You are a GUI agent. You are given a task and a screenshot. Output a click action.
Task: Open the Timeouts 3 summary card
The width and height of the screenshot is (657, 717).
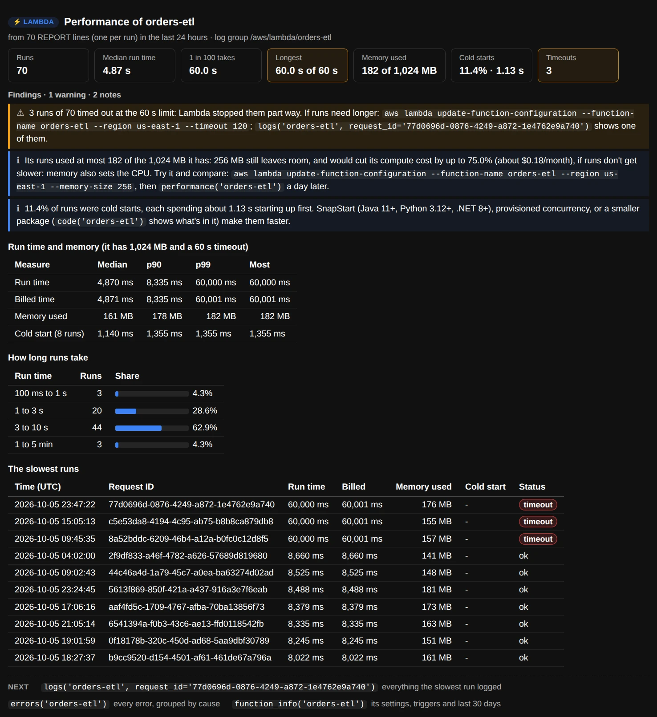coord(578,65)
